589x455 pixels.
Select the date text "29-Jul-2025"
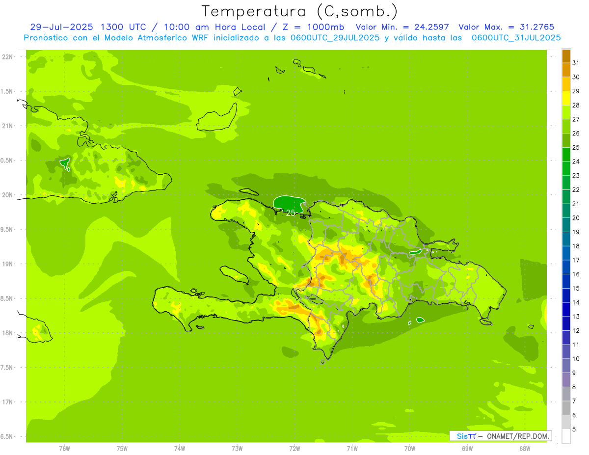(62, 27)
